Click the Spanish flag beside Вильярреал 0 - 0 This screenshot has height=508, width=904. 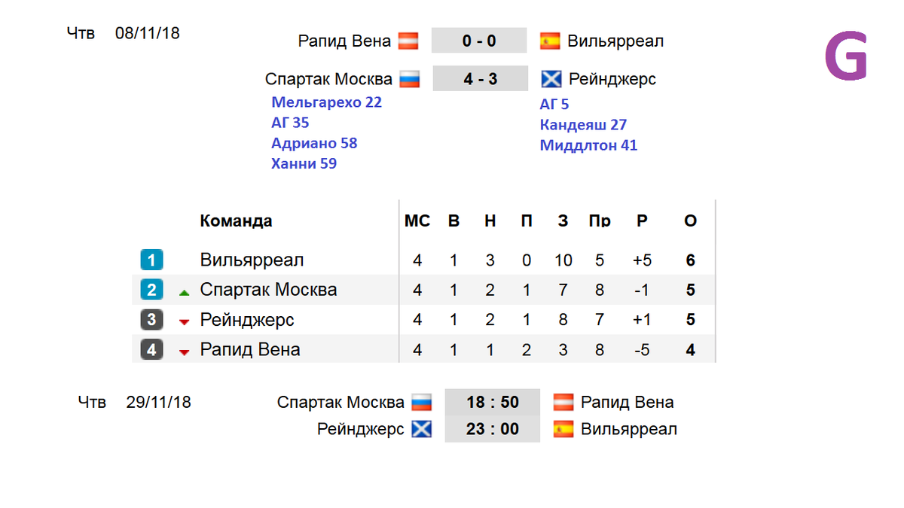(x=550, y=41)
